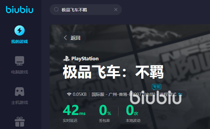Switch node with the blue swap arrows icon
The width and height of the screenshot is (210, 129).
(x=180, y=94)
